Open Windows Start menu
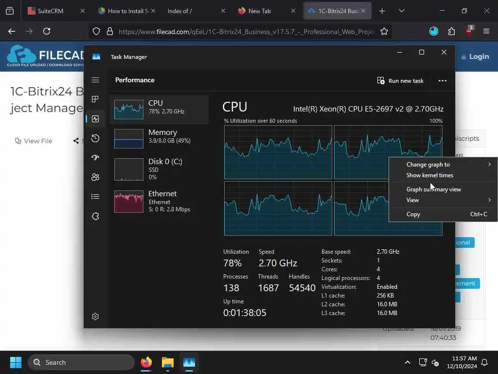The width and height of the screenshot is (498, 374). 16,362
